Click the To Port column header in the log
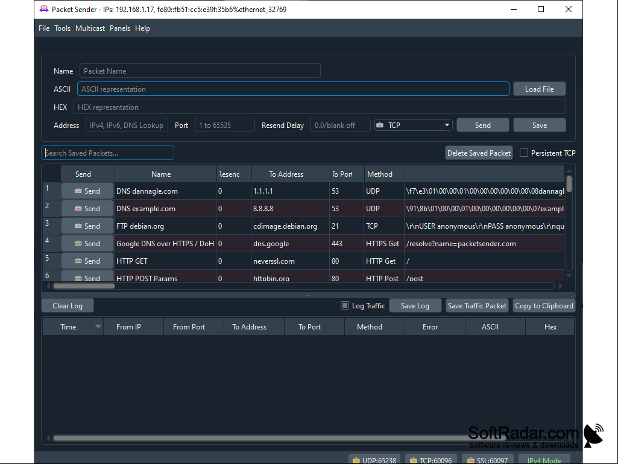Viewport: 618px width, 464px height. coord(314,326)
